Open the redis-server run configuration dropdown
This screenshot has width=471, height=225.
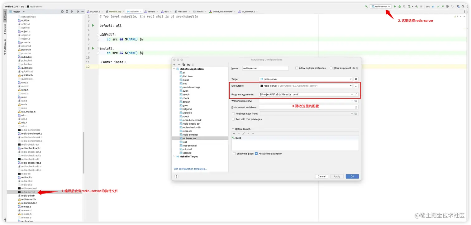coord(381,6)
